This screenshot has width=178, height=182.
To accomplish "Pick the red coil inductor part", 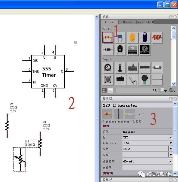I will tap(157, 37).
